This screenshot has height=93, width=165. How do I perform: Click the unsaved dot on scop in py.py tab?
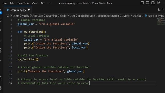click(x=29, y=10)
